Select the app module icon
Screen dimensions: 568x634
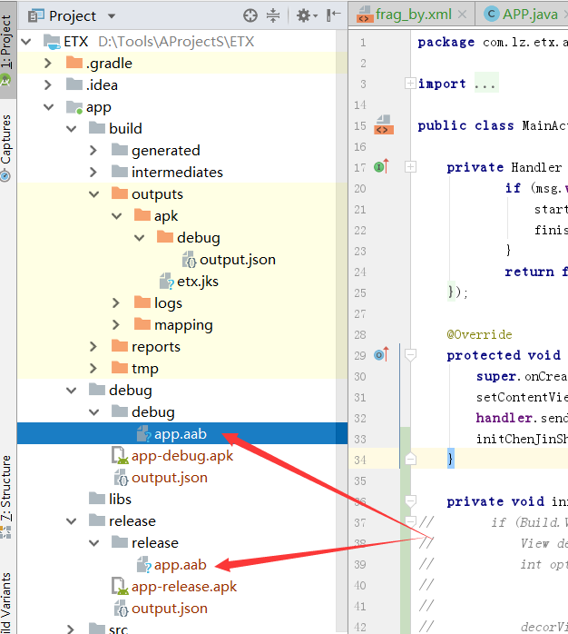tap(74, 107)
